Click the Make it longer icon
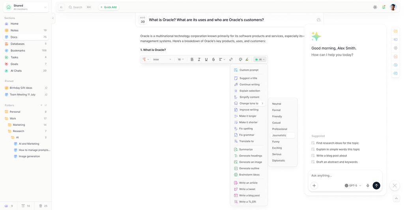The width and height of the screenshot is (404, 210). [x=236, y=116]
